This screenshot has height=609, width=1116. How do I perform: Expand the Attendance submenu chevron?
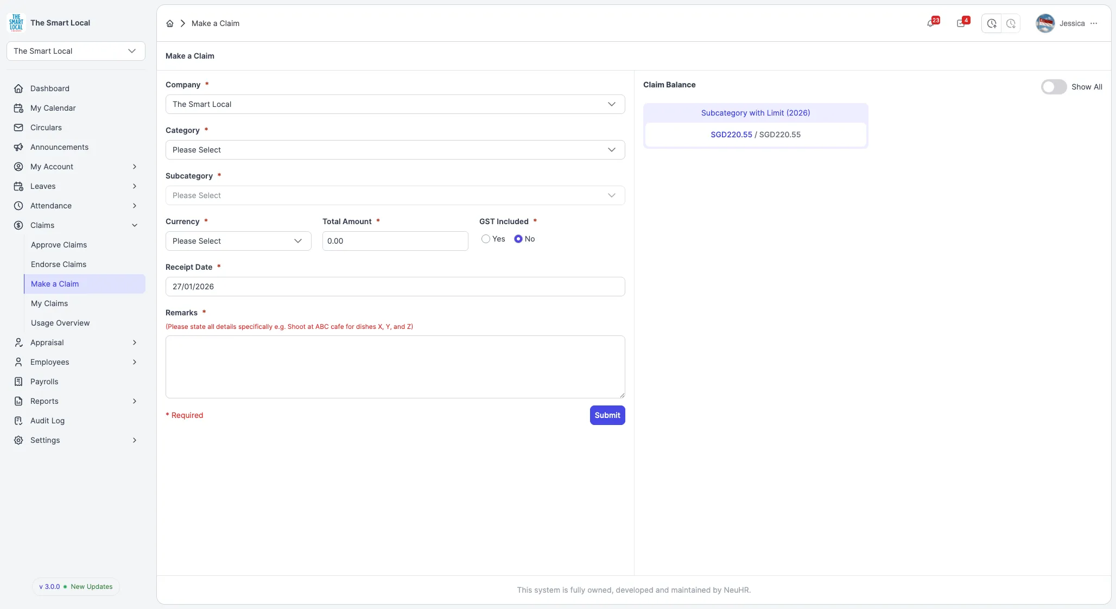[x=135, y=206]
